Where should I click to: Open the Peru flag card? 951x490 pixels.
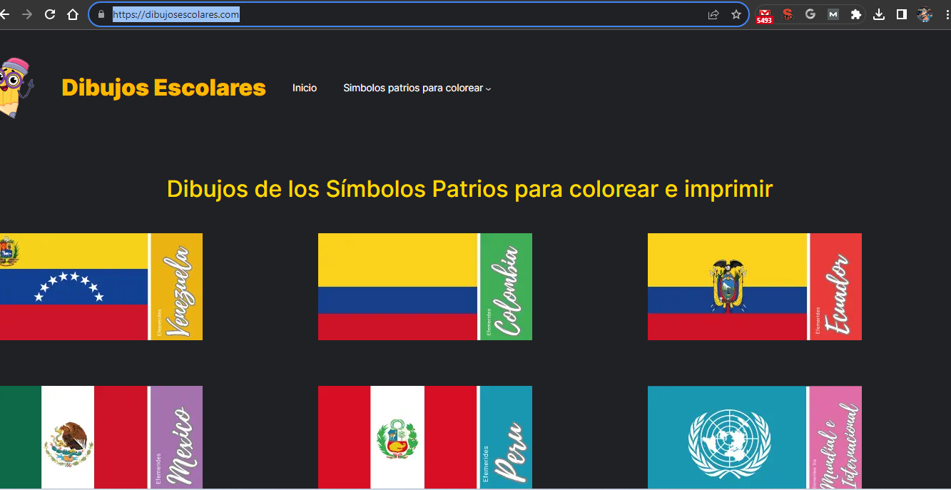pyautogui.click(x=425, y=437)
